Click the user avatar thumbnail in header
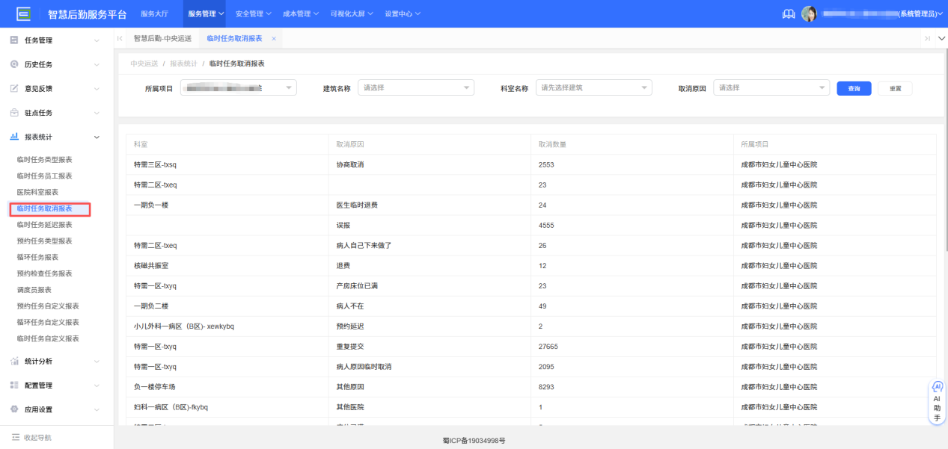Image resolution: width=948 pixels, height=449 pixels. point(809,13)
